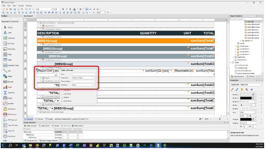Toggle the Word Wrap checkbox
The image size is (265, 150).
coord(62,101)
